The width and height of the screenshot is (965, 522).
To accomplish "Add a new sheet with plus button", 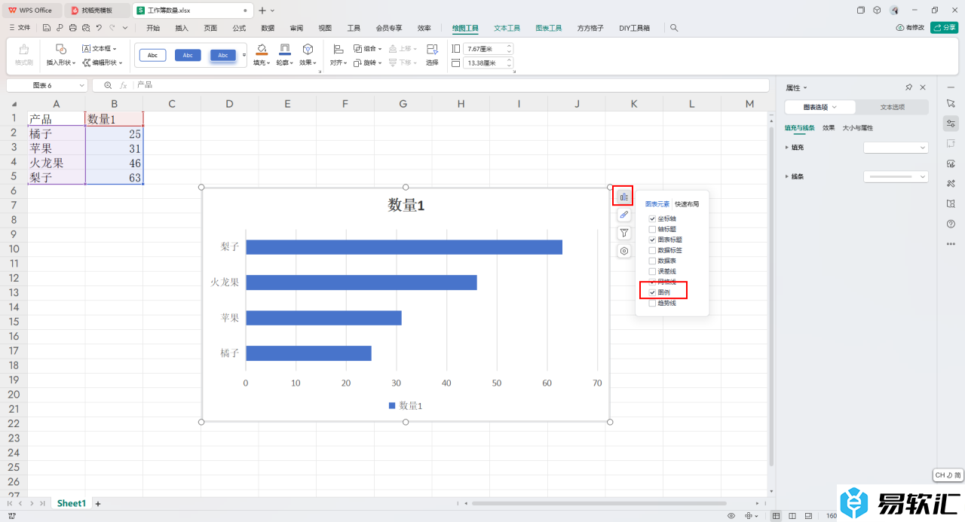I will click(97, 503).
